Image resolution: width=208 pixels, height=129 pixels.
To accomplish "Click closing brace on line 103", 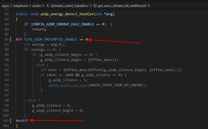I will pyautogui.click(x=17, y=126).
